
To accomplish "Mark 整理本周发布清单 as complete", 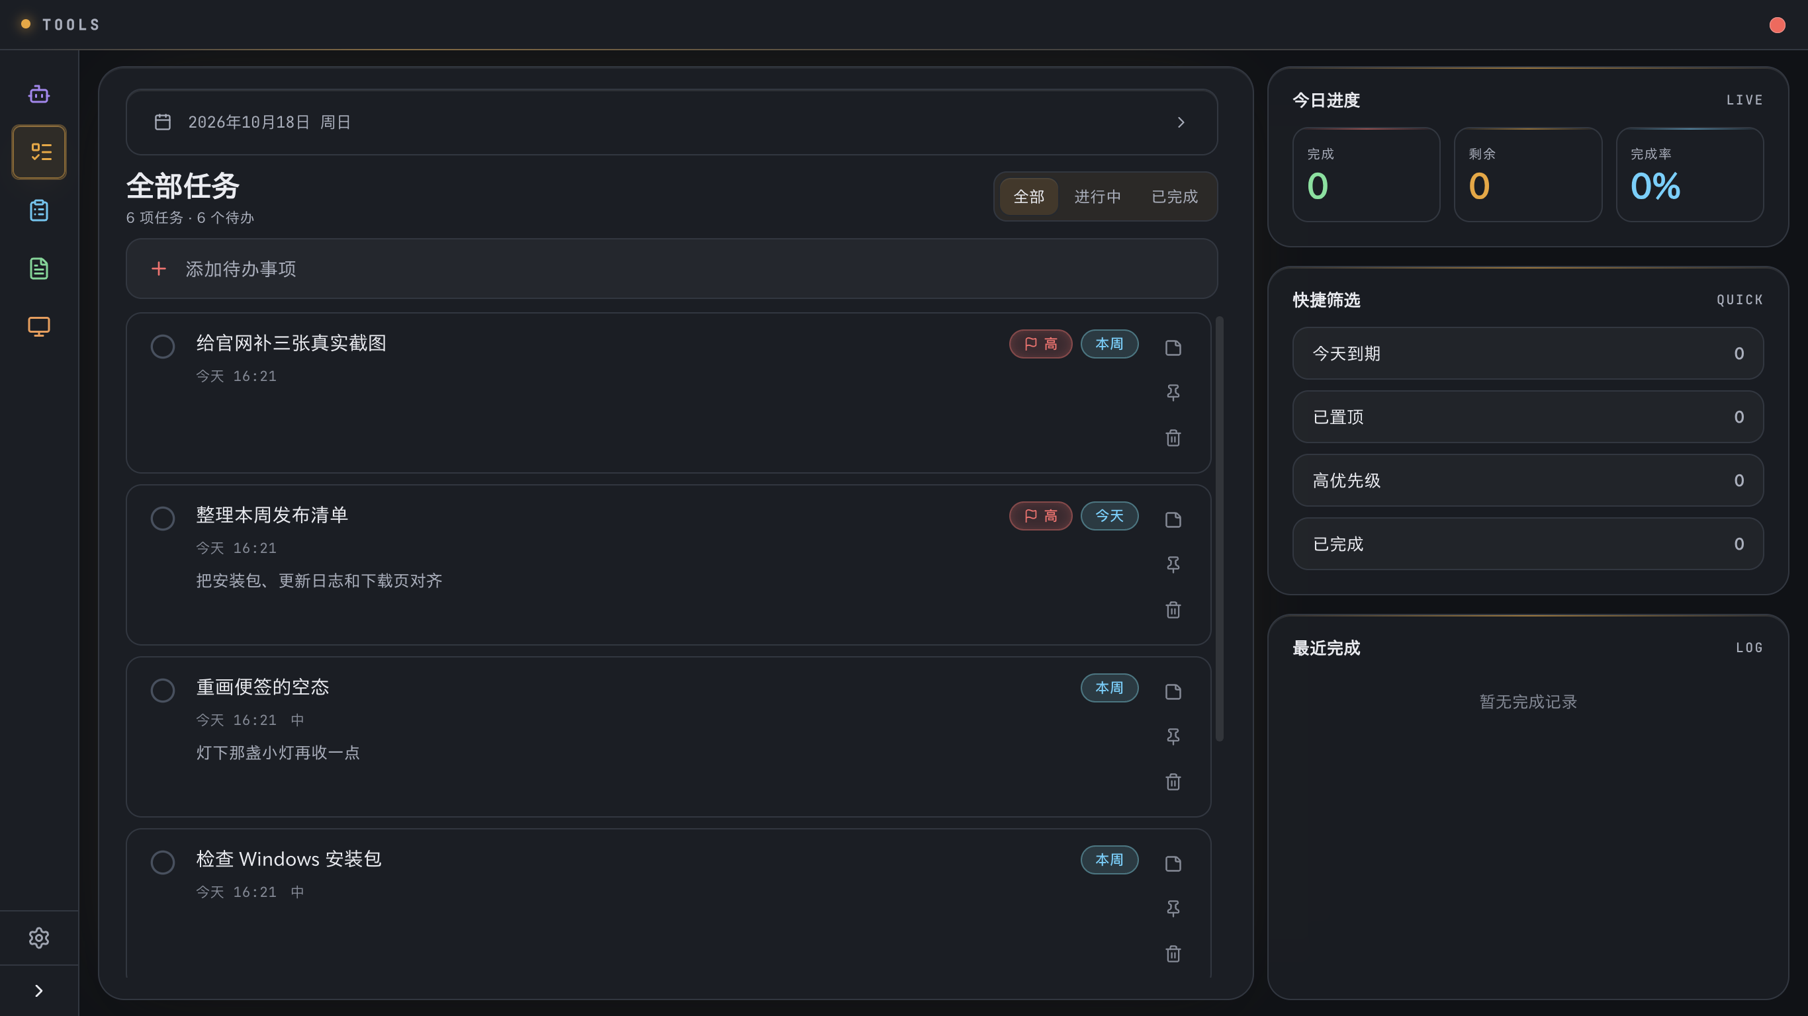I will coord(162,518).
